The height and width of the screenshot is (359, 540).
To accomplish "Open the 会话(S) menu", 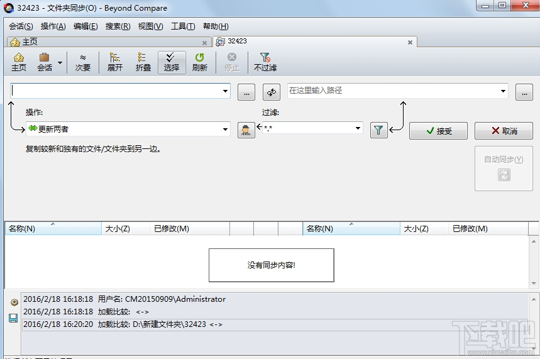I will [21, 26].
